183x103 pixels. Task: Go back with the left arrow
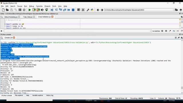(x=98, y=10)
